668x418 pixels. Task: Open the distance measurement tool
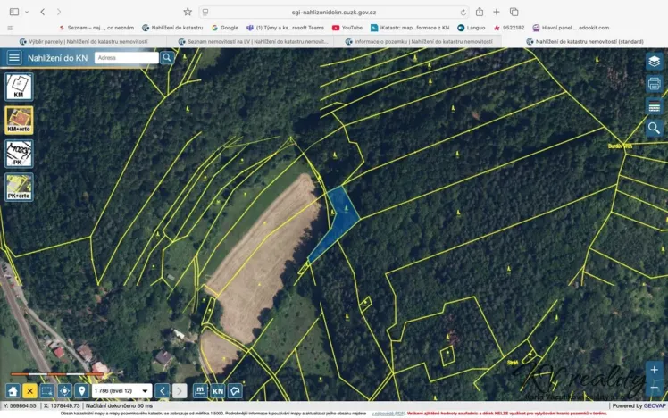200,391
